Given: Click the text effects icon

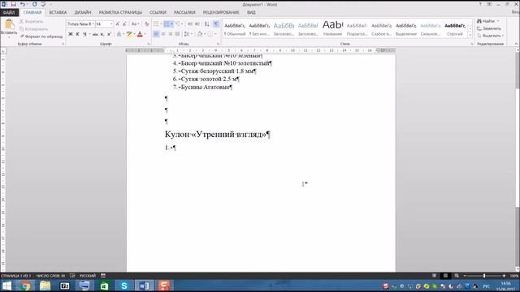Looking at the screenshot, I should pyautogui.click(x=119, y=34).
